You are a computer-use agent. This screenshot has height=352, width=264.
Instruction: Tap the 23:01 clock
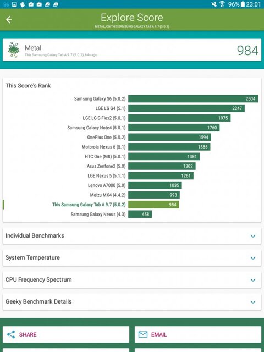click(254, 4)
